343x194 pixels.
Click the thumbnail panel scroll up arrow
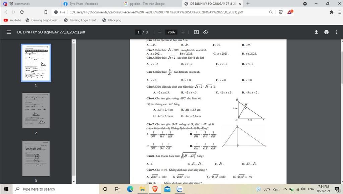(73, 41)
